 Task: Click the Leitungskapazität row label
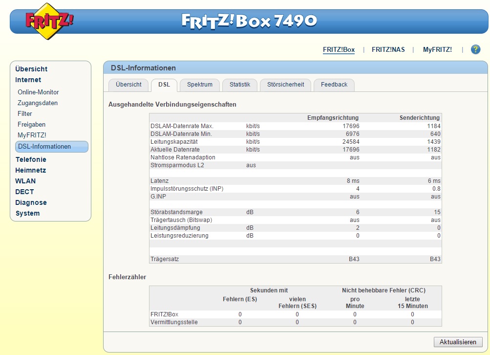tap(174, 142)
